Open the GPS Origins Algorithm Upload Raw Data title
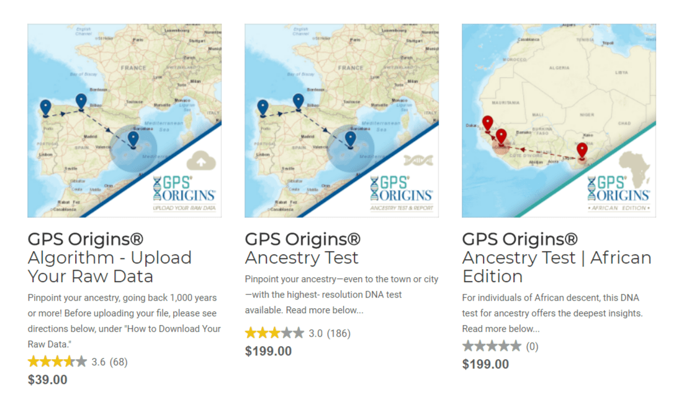 click(x=109, y=258)
